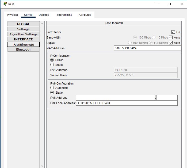
Task: Click the GLOBAL section header button
Action: (x=23, y=24)
